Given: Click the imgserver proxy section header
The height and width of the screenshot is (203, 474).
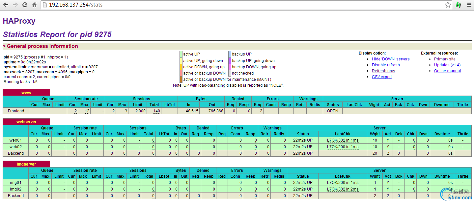Looking at the screenshot, I should 26,164.
